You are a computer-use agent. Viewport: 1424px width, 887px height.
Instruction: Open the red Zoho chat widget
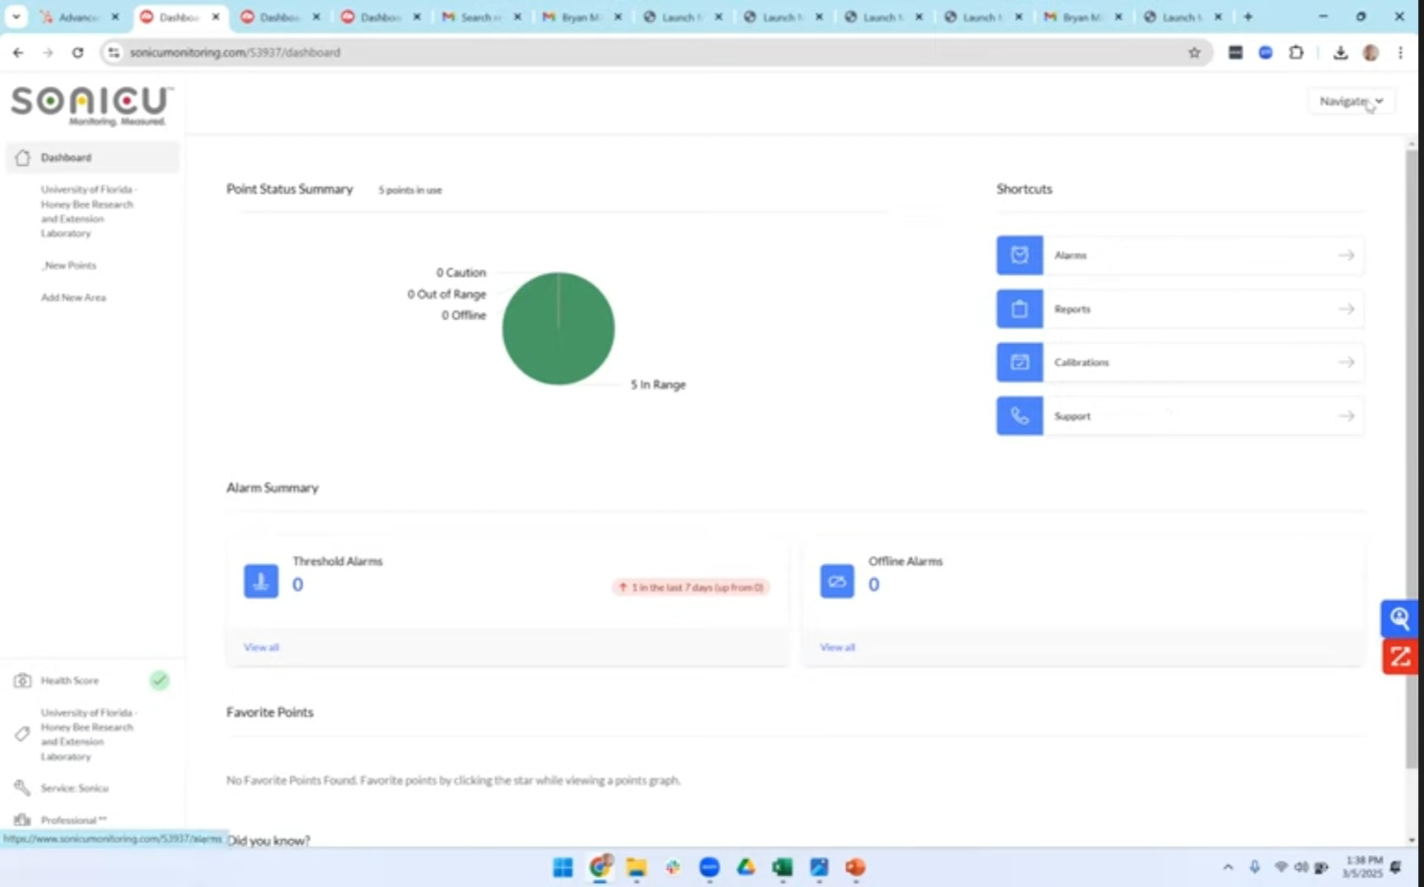1399,657
